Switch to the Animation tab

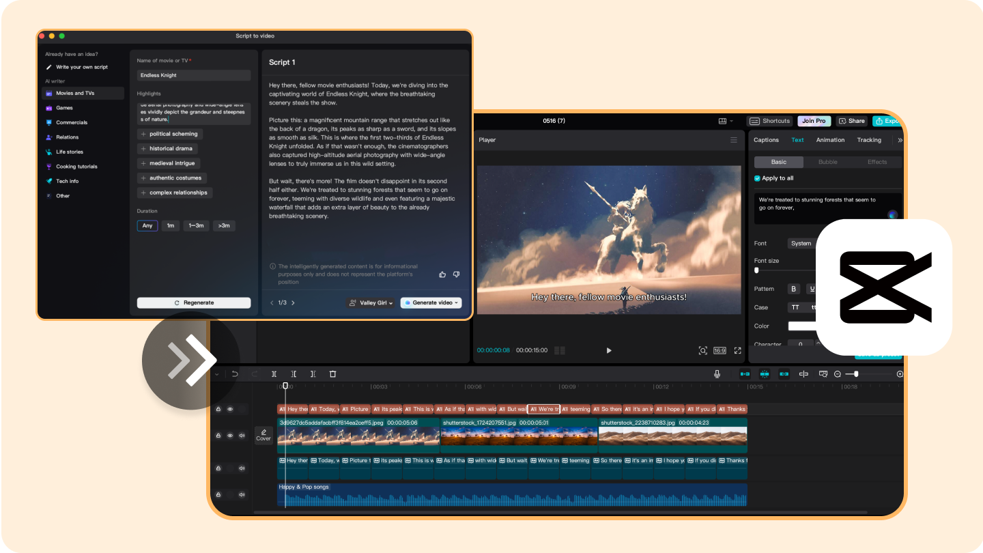pyautogui.click(x=830, y=139)
